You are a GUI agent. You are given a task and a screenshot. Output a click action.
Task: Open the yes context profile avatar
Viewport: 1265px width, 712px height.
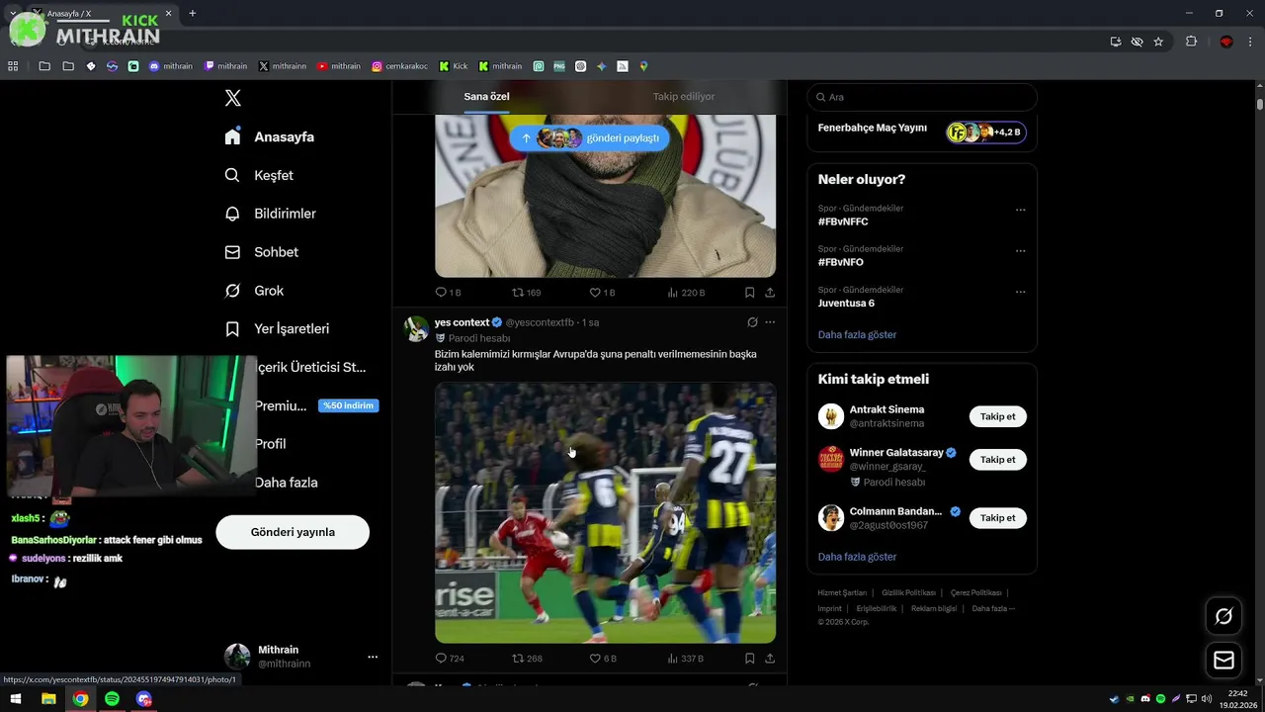point(416,328)
